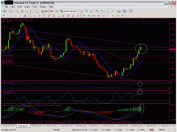Switch to the EURJPY,M30 chart tab
Viewport: 177px width, 132px height.
pos(123,126)
